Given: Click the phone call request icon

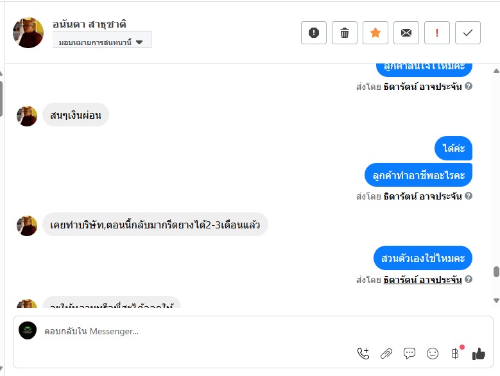Looking at the screenshot, I should click(x=363, y=353).
